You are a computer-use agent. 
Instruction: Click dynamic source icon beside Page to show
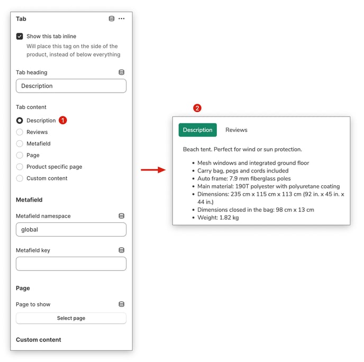tap(122, 304)
